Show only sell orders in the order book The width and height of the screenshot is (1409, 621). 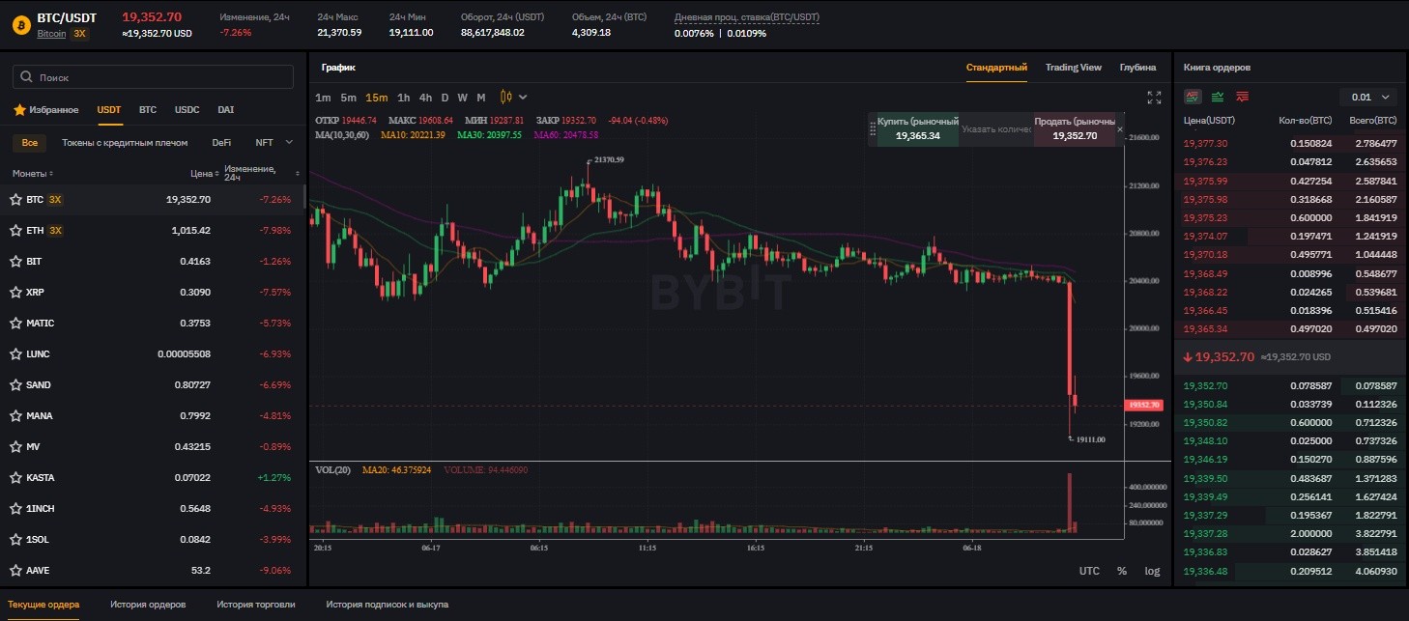click(x=1242, y=97)
